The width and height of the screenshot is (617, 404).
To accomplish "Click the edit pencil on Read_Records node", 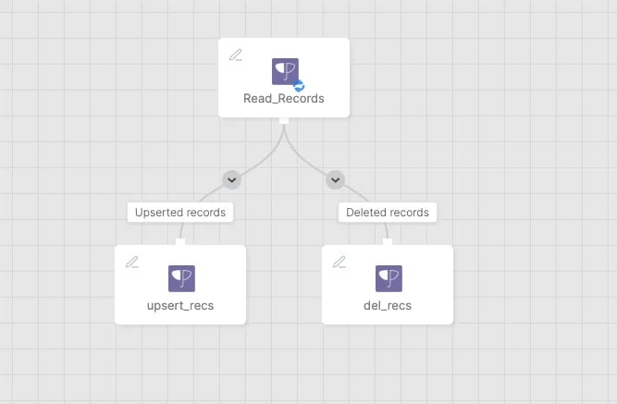I will click(x=235, y=55).
